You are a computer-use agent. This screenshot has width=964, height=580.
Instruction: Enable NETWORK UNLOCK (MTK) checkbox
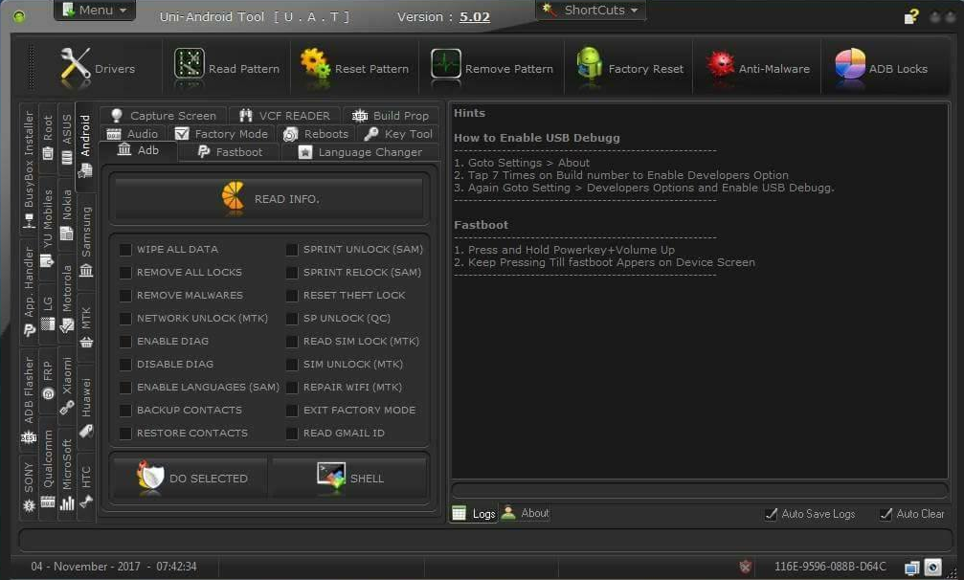pos(125,319)
